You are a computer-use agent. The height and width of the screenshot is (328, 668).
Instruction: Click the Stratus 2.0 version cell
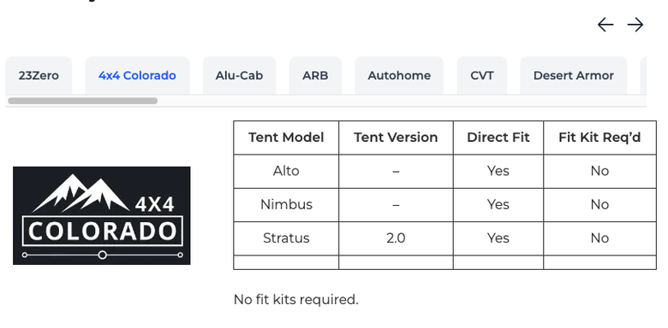click(x=396, y=238)
